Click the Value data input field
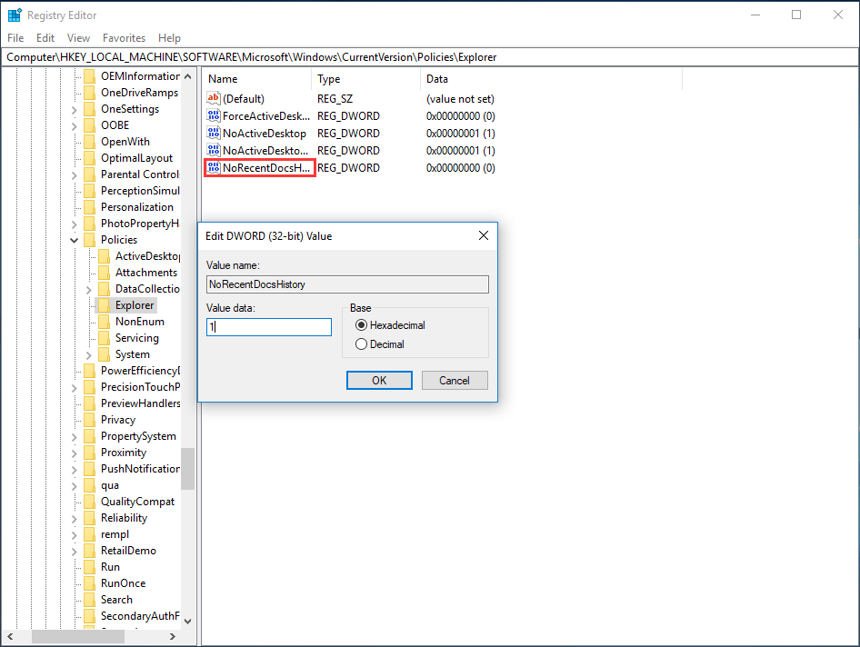This screenshot has height=647, width=860. [x=269, y=327]
